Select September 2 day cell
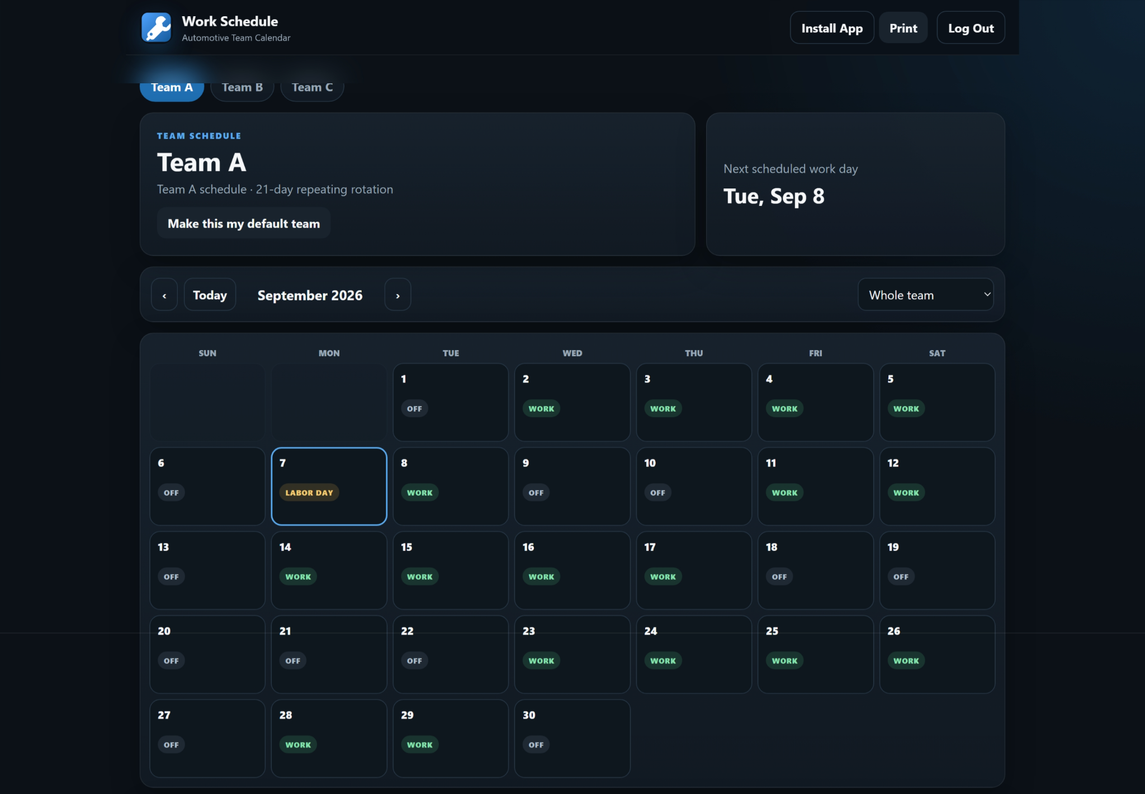 572,403
